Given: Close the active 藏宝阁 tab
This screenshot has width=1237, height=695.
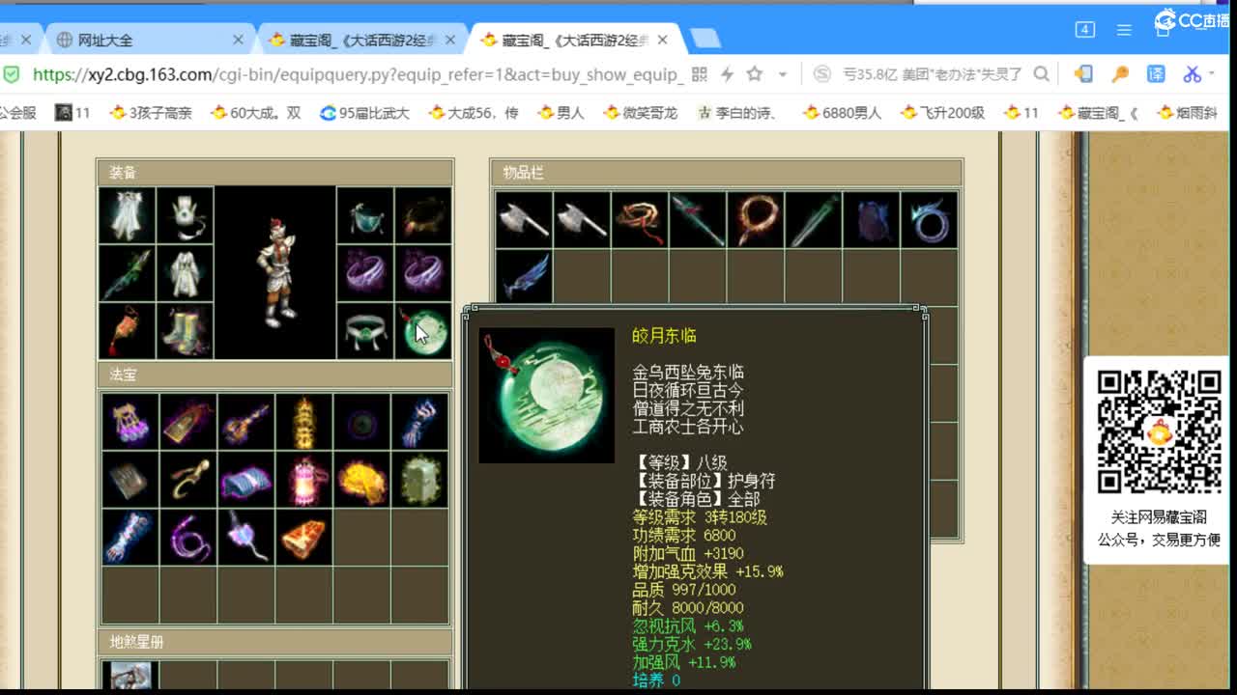Looking at the screenshot, I should pos(662,40).
